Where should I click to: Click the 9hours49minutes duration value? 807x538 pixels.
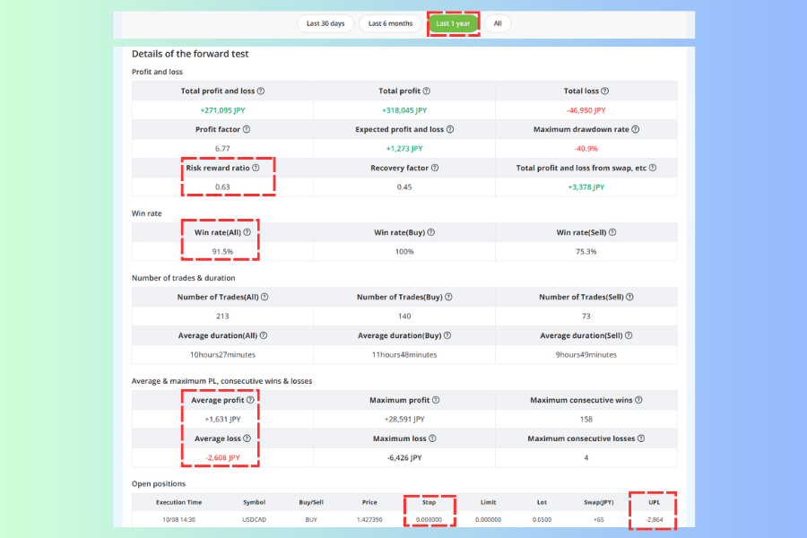(586, 355)
